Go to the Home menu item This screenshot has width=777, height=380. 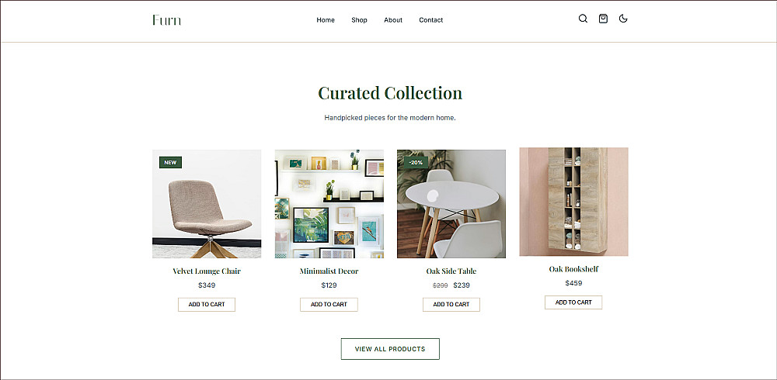[326, 20]
